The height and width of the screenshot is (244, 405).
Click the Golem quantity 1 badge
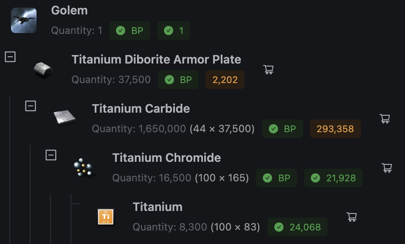tap(174, 30)
